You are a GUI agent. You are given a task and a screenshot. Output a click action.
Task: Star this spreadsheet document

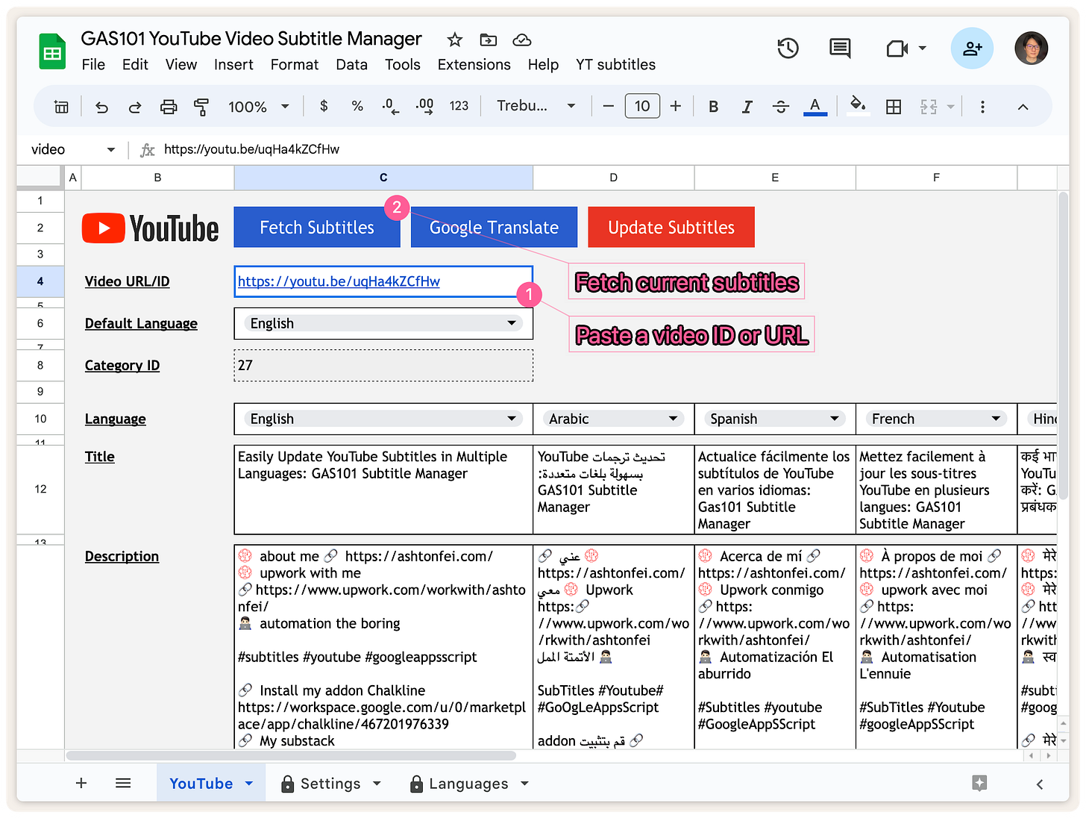pos(454,40)
